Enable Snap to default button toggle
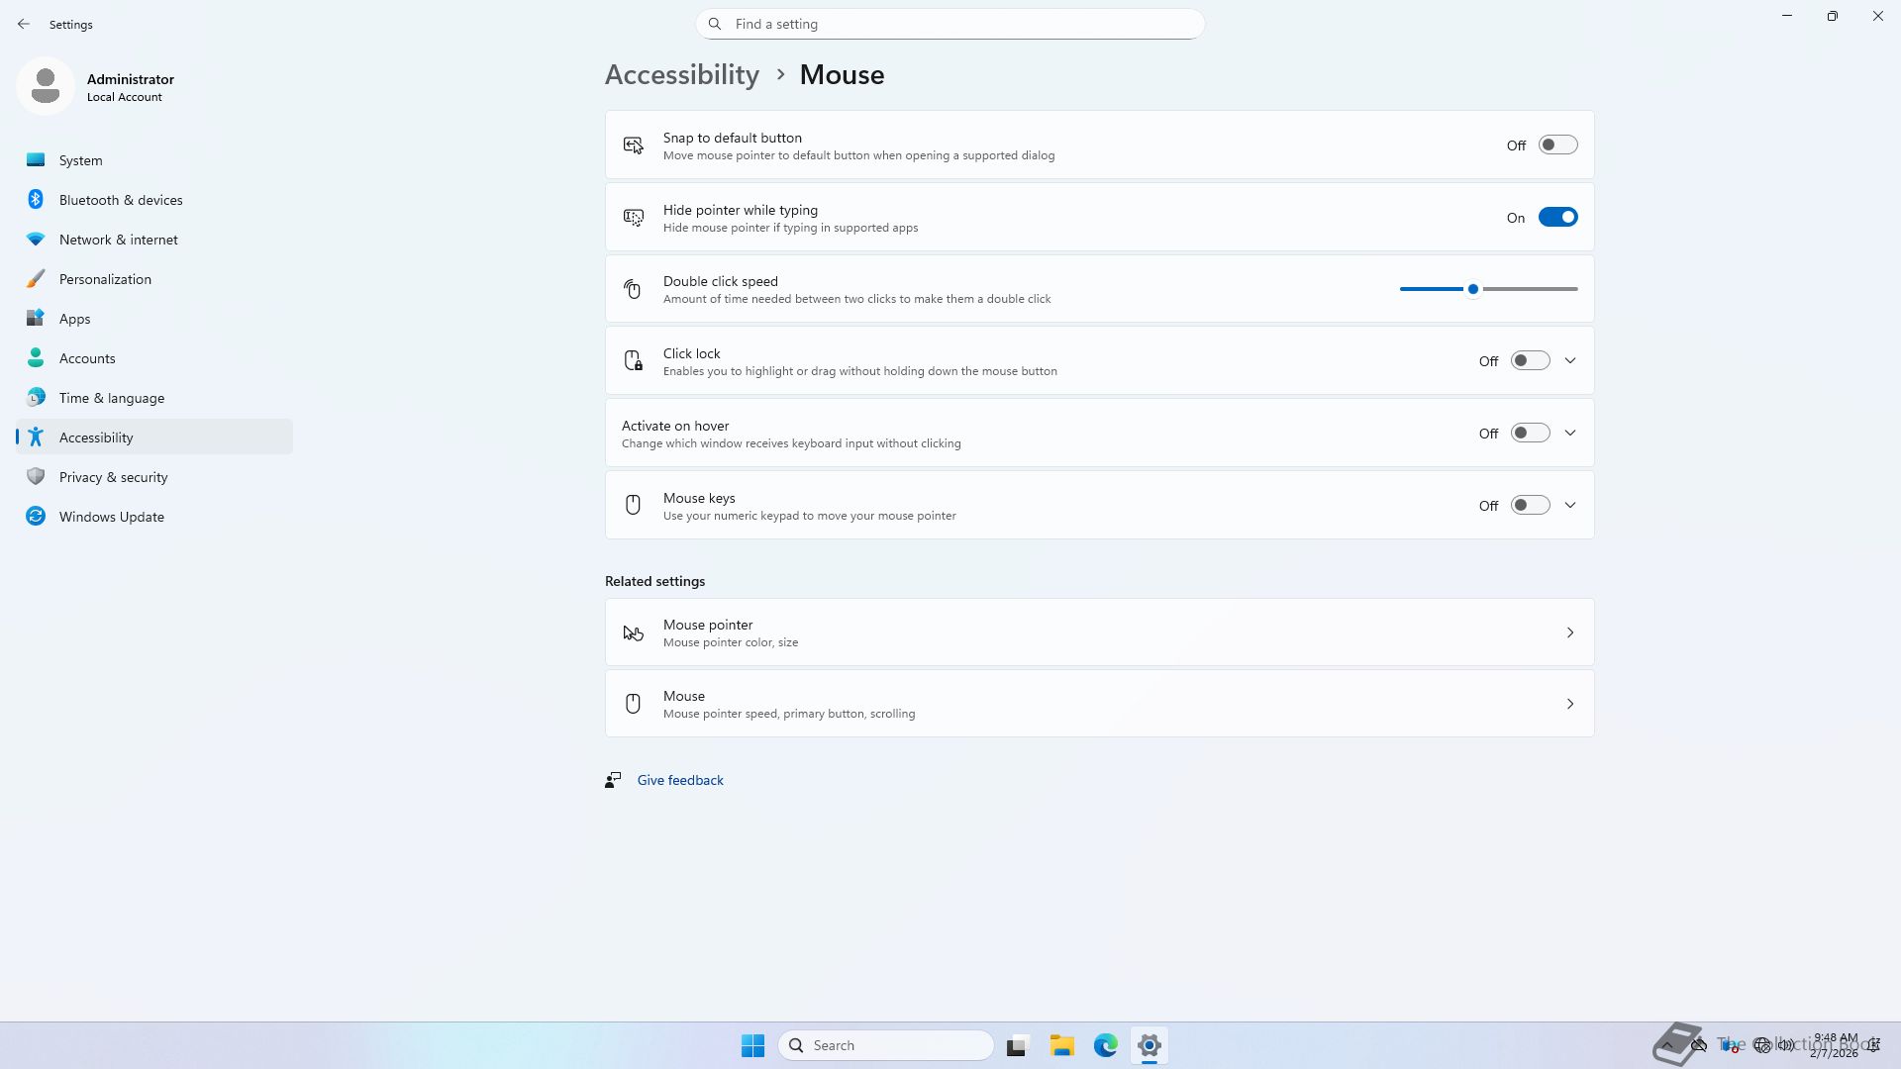This screenshot has width=1901, height=1069. click(1557, 146)
